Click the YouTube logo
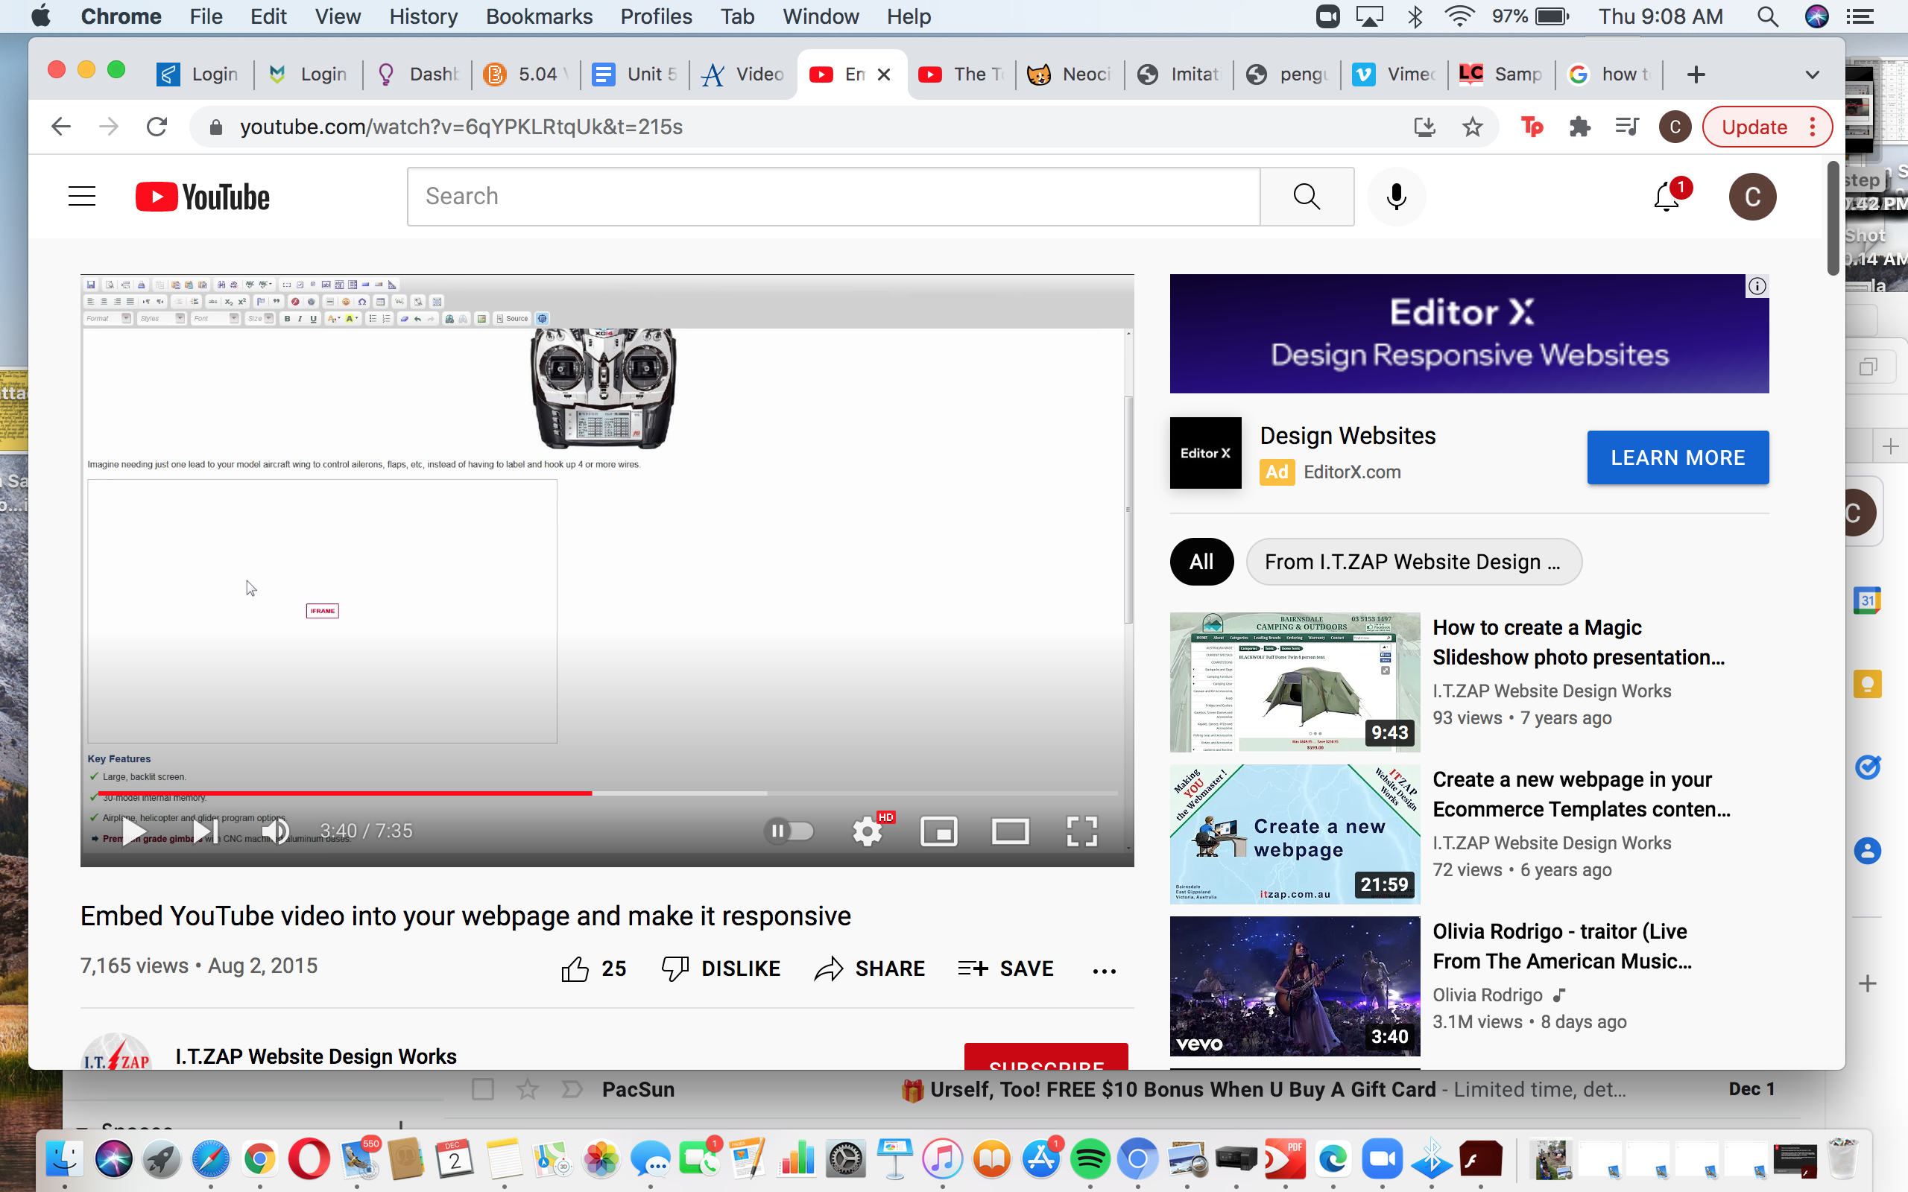 click(x=203, y=196)
